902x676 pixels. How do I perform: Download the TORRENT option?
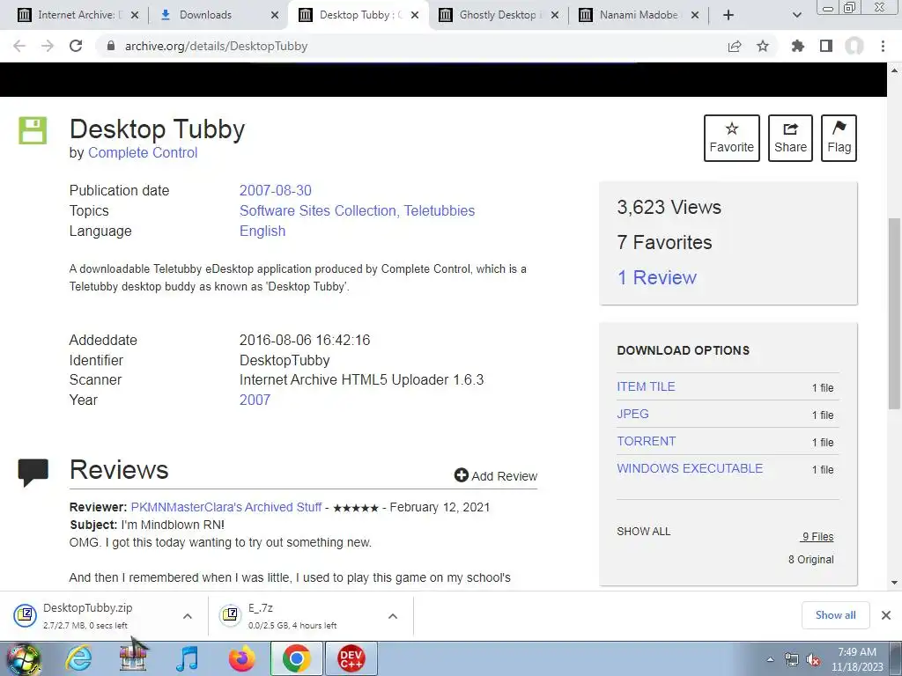[x=646, y=442]
